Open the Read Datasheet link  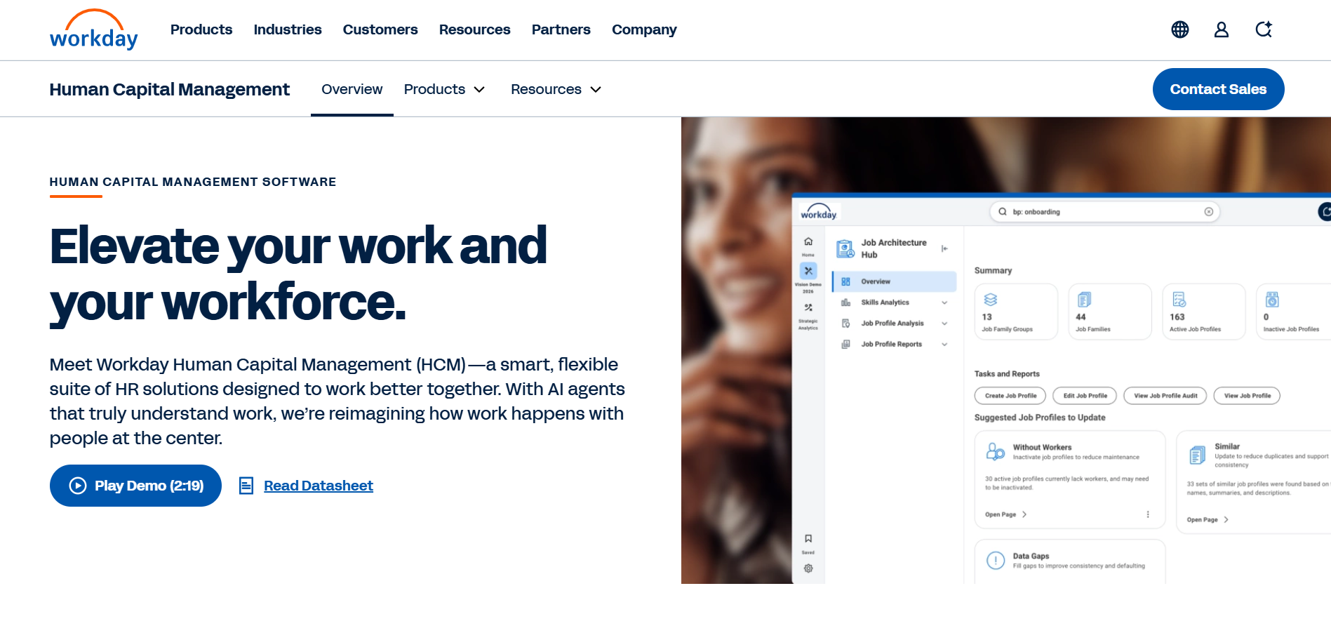pyautogui.click(x=319, y=486)
